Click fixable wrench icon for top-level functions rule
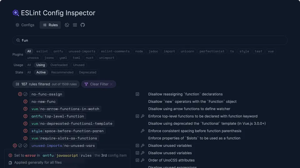The height and width of the screenshot is (168, 300). click(x=142, y=116)
